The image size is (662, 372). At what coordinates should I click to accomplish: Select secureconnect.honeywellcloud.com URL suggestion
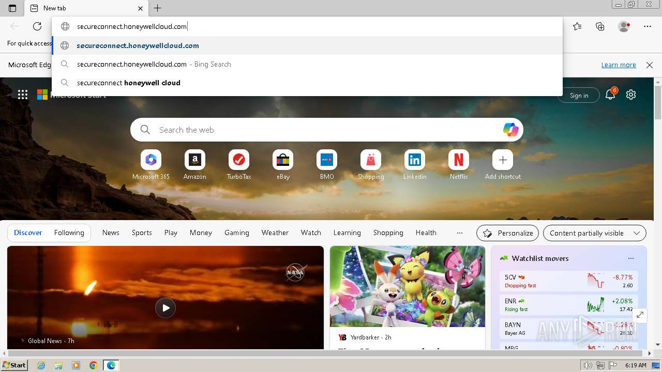coord(307,45)
